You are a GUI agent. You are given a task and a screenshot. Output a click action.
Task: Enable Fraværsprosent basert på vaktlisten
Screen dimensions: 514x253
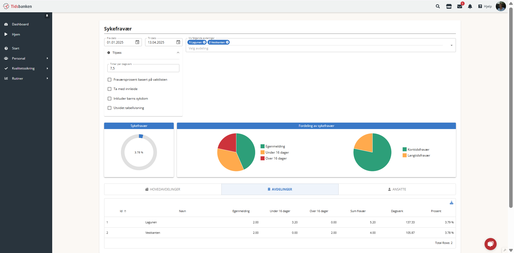(x=109, y=80)
